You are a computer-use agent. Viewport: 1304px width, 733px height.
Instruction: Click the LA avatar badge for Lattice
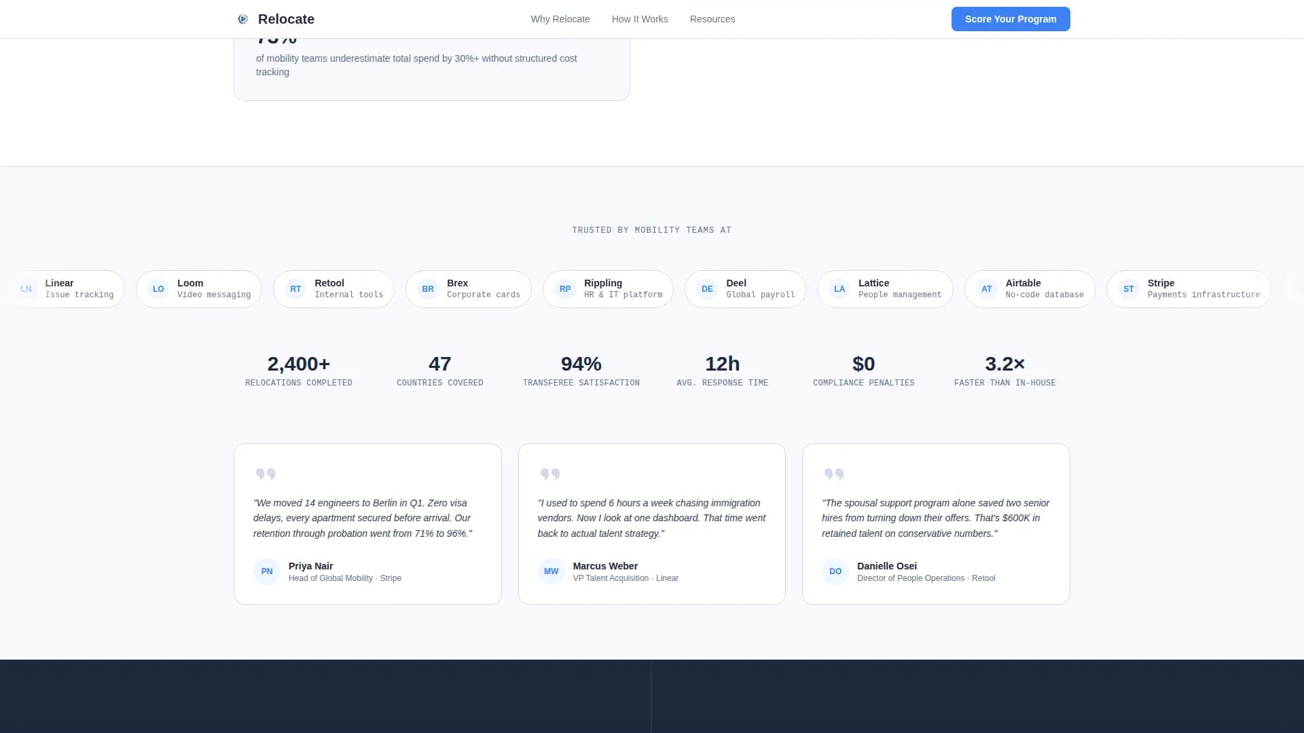pyautogui.click(x=839, y=289)
